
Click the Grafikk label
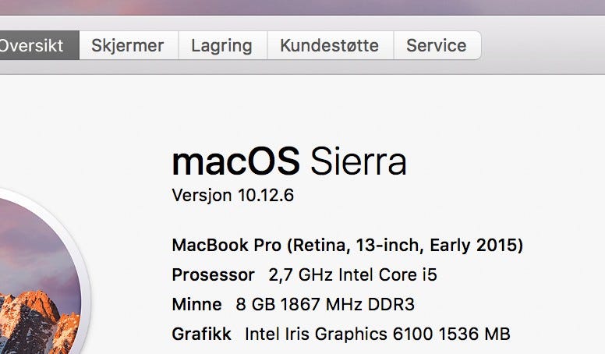coord(201,334)
